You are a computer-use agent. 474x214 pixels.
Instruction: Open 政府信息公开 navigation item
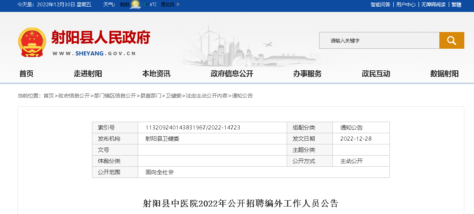click(232, 74)
